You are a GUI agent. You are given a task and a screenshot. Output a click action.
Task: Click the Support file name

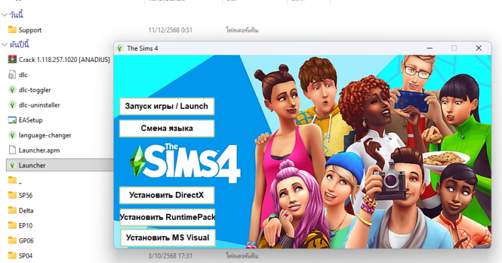[30, 30]
